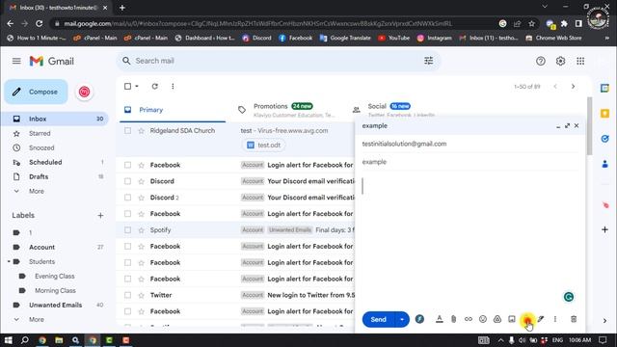Click the Grammarly icon in the compose body
The width and height of the screenshot is (617, 347).
pyautogui.click(x=569, y=297)
